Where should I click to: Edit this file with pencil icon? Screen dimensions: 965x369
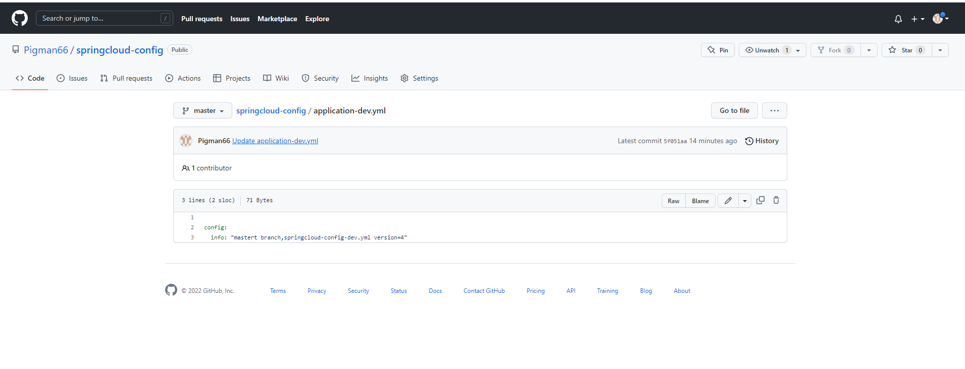[x=728, y=201]
